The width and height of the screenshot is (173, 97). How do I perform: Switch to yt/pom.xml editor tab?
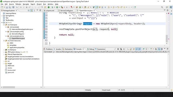click(50, 11)
